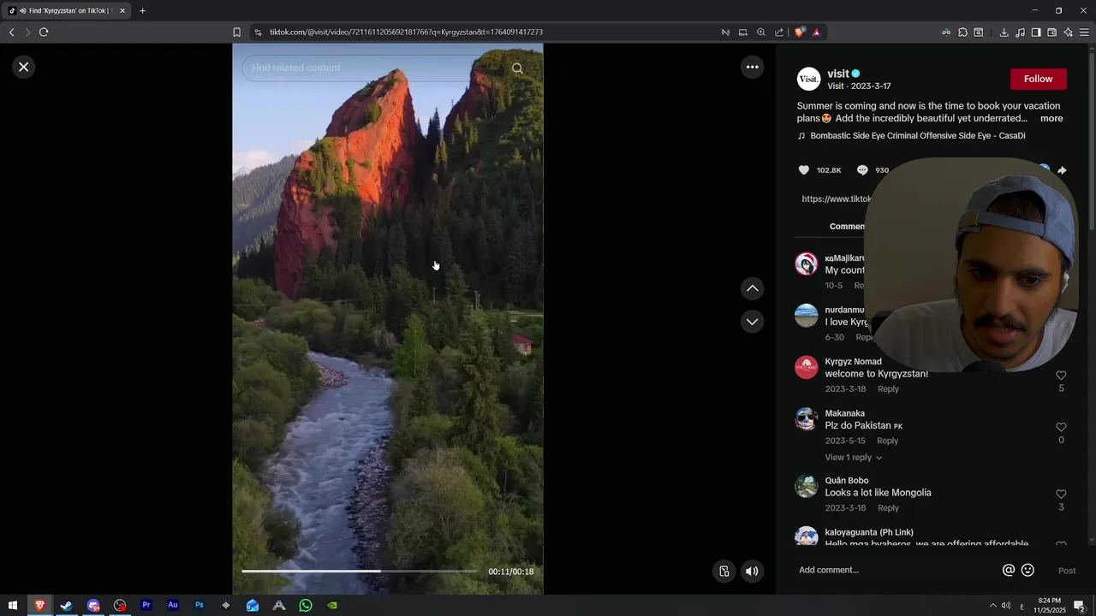
Task: Open the music note media control
Action: 1020,33
